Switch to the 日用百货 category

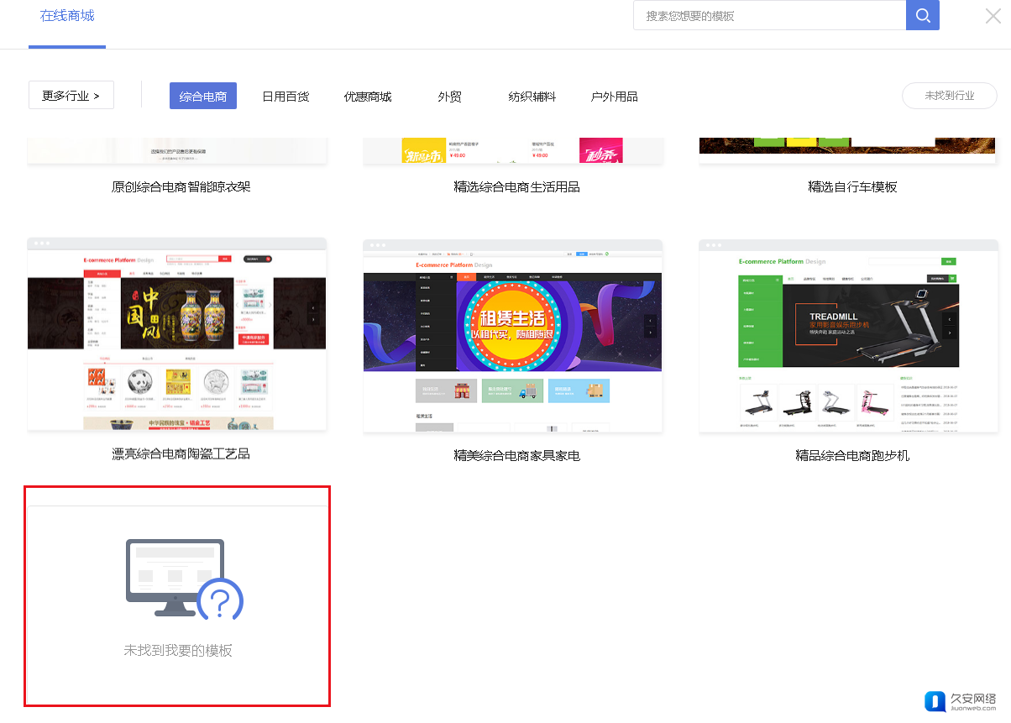pos(285,97)
